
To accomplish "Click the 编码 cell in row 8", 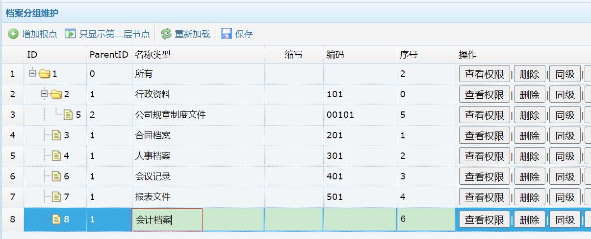I will (360, 219).
